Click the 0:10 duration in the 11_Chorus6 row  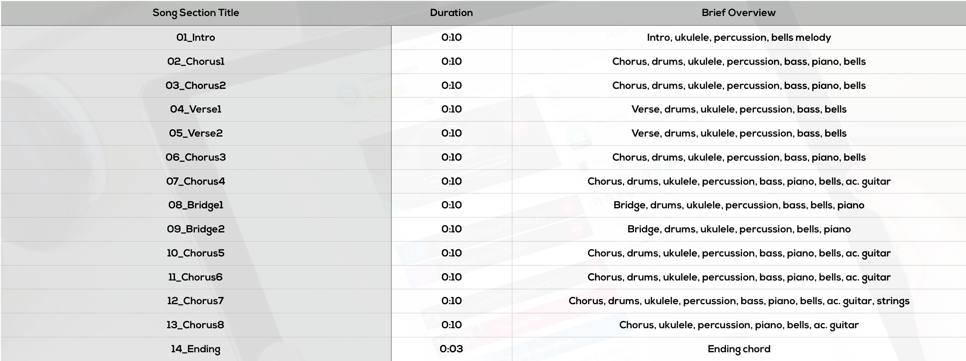(452, 277)
